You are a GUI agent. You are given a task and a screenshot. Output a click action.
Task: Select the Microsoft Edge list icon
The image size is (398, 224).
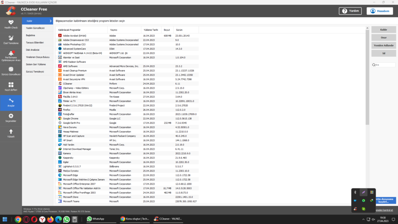click(x=60, y=175)
